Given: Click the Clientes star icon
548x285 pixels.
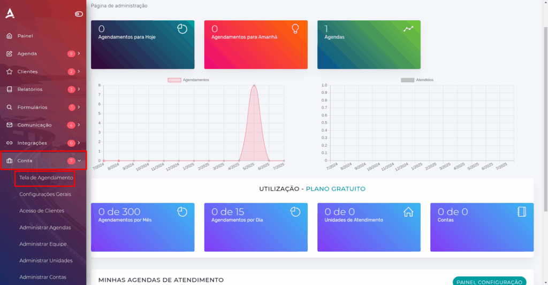Looking at the screenshot, I should point(9,72).
